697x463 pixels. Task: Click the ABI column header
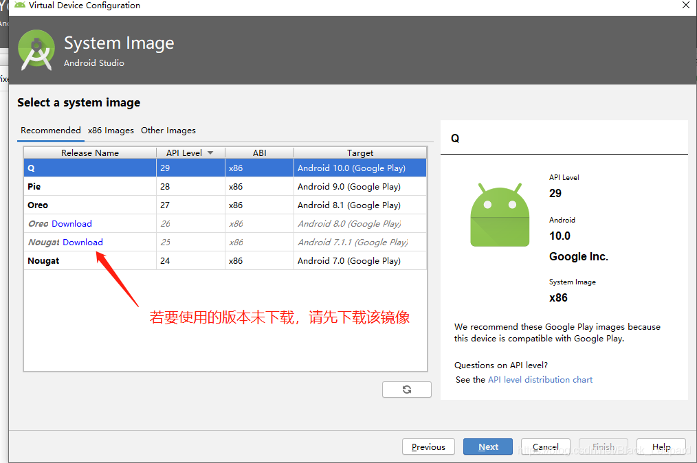tap(259, 153)
